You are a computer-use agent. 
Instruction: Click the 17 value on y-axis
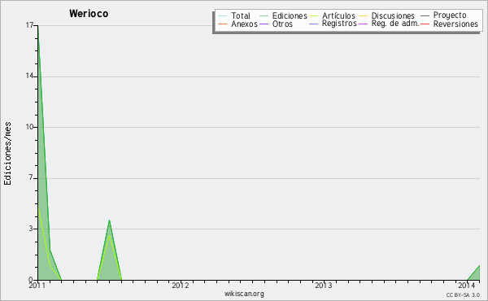click(29, 25)
